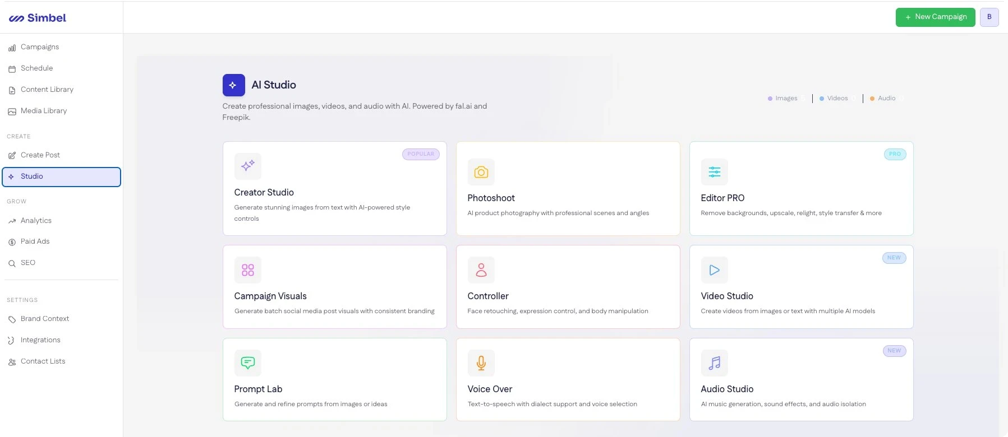Open the Editor PRO card title
The image size is (1008, 437).
tap(722, 198)
